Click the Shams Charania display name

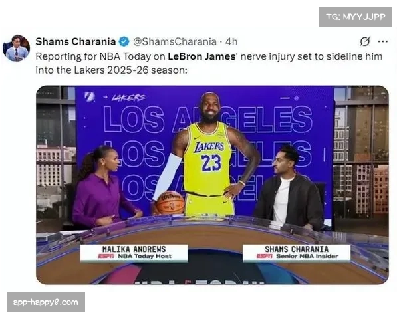[76, 41]
